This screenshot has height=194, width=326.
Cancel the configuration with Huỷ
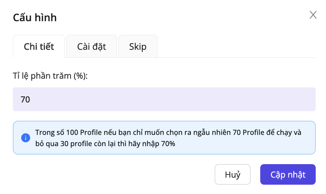[x=232, y=175]
